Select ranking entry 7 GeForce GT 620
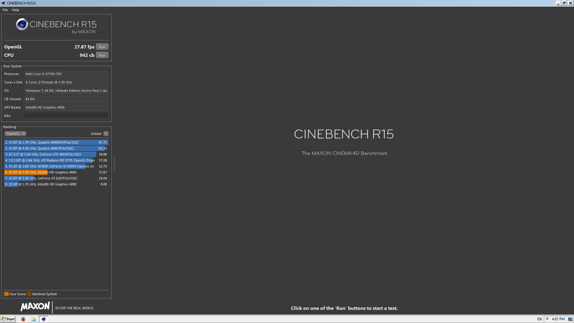The image size is (574, 323). [56, 178]
